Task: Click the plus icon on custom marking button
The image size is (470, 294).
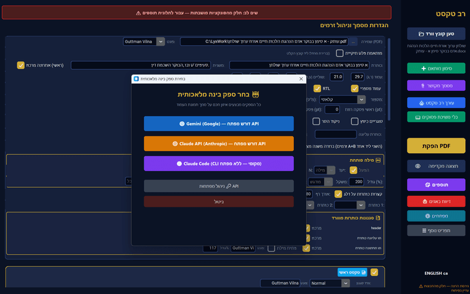Action: 424,69
